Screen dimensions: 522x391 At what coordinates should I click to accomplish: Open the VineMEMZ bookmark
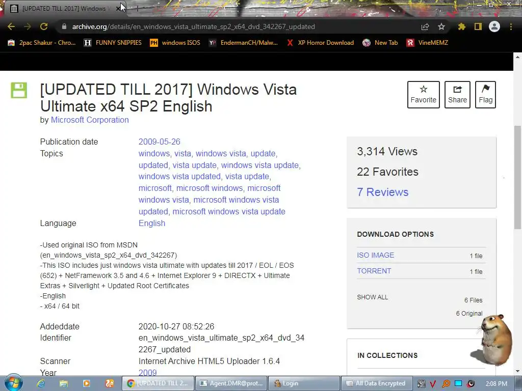[x=427, y=43]
